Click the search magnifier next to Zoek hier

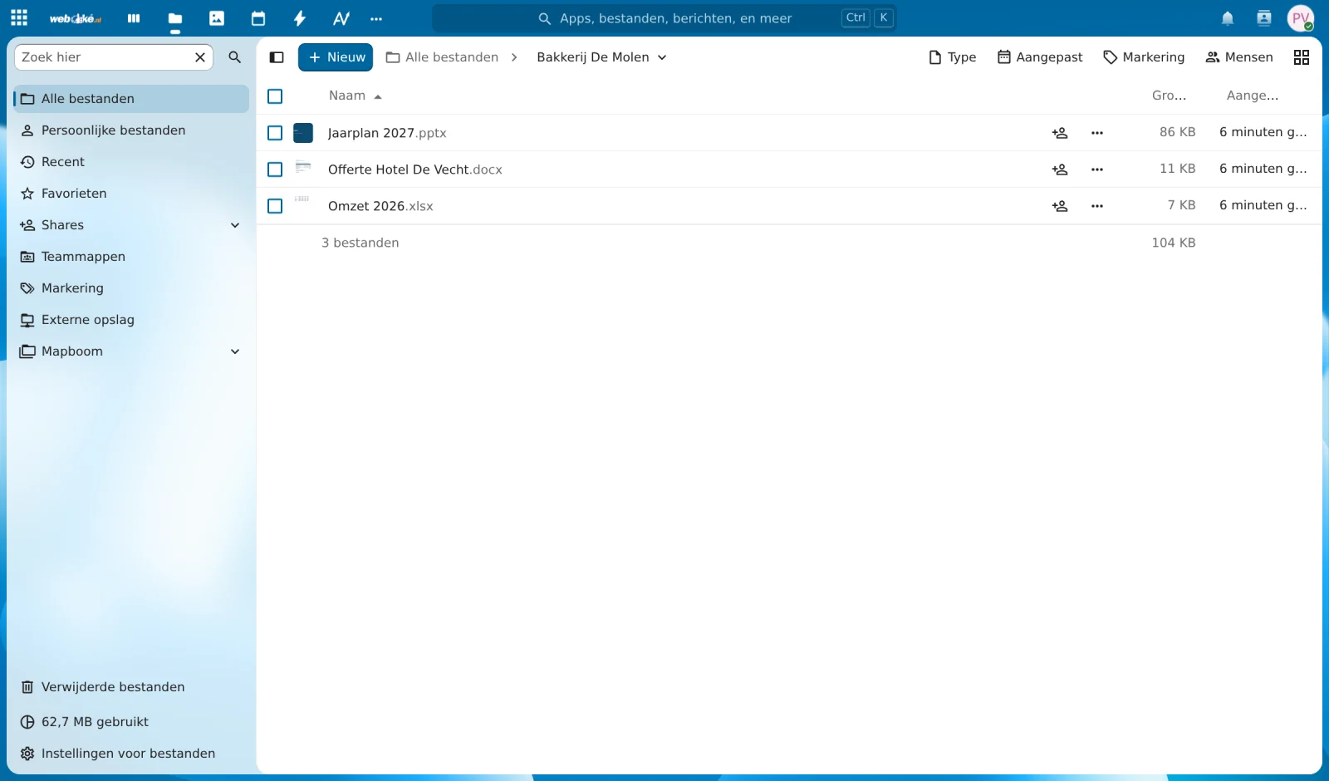[235, 57]
